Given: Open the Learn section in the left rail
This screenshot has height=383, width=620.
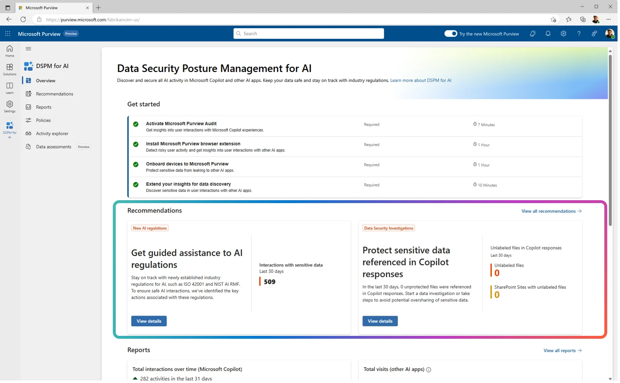Looking at the screenshot, I should (9, 87).
